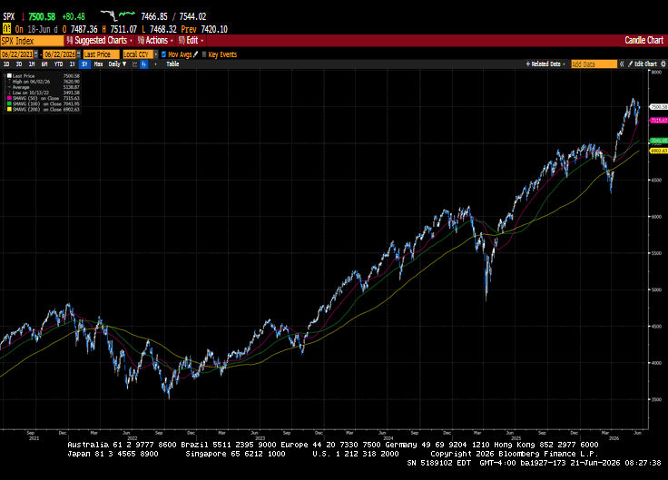
Task: Click the start date field 06/22/2021
Action: (x=16, y=54)
